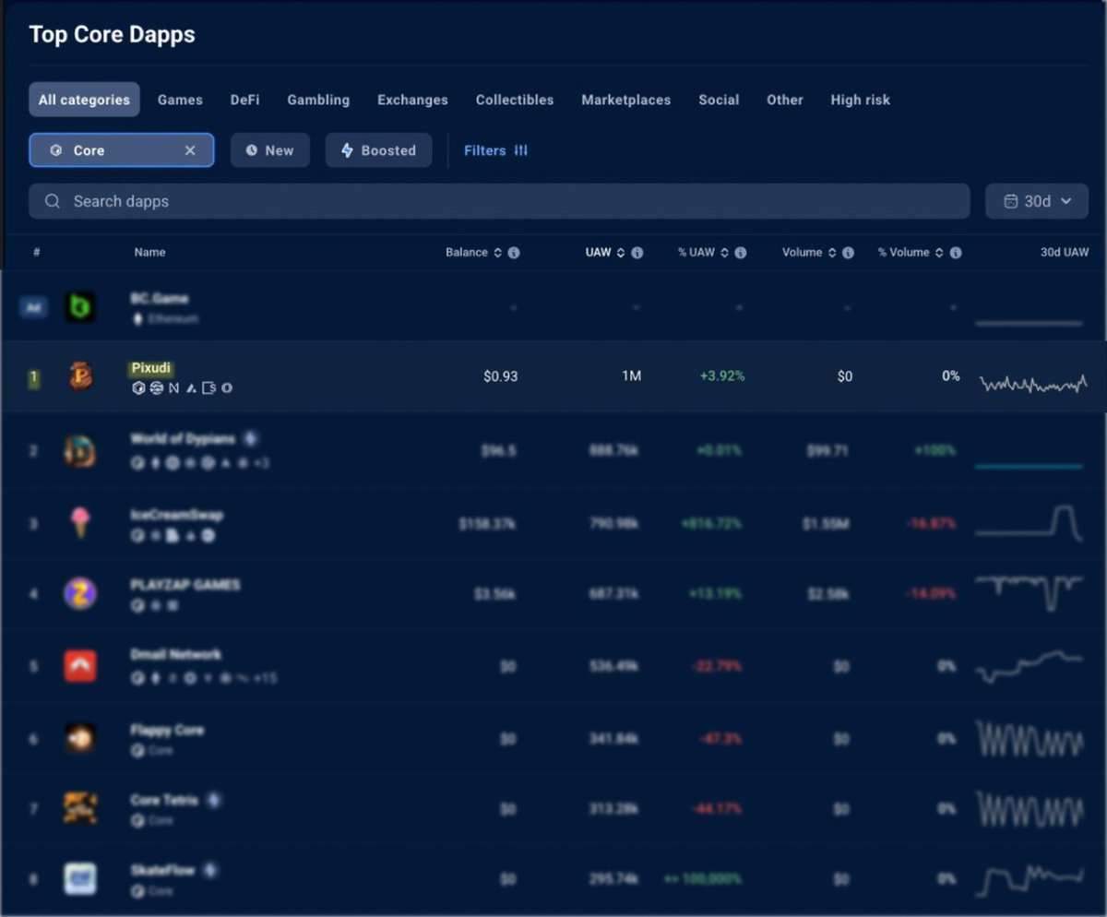This screenshot has width=1107, height=917.
Task: Click the IceCreamSwap ice cream icon
Action: [80, 522]
